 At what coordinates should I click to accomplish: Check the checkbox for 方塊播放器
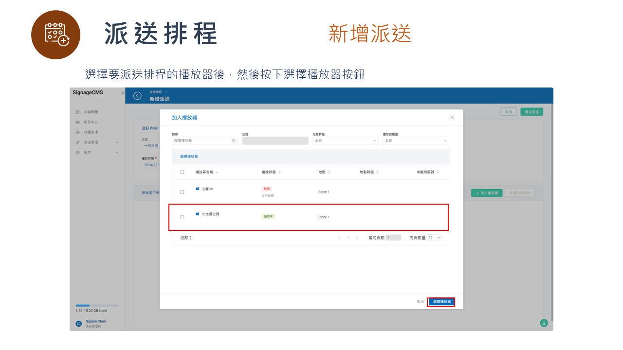point(182,217)
